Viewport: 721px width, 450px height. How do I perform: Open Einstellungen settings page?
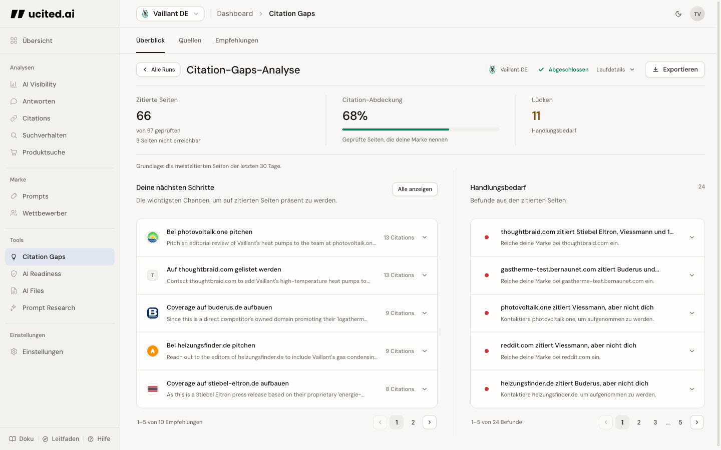tap(60, 352)
